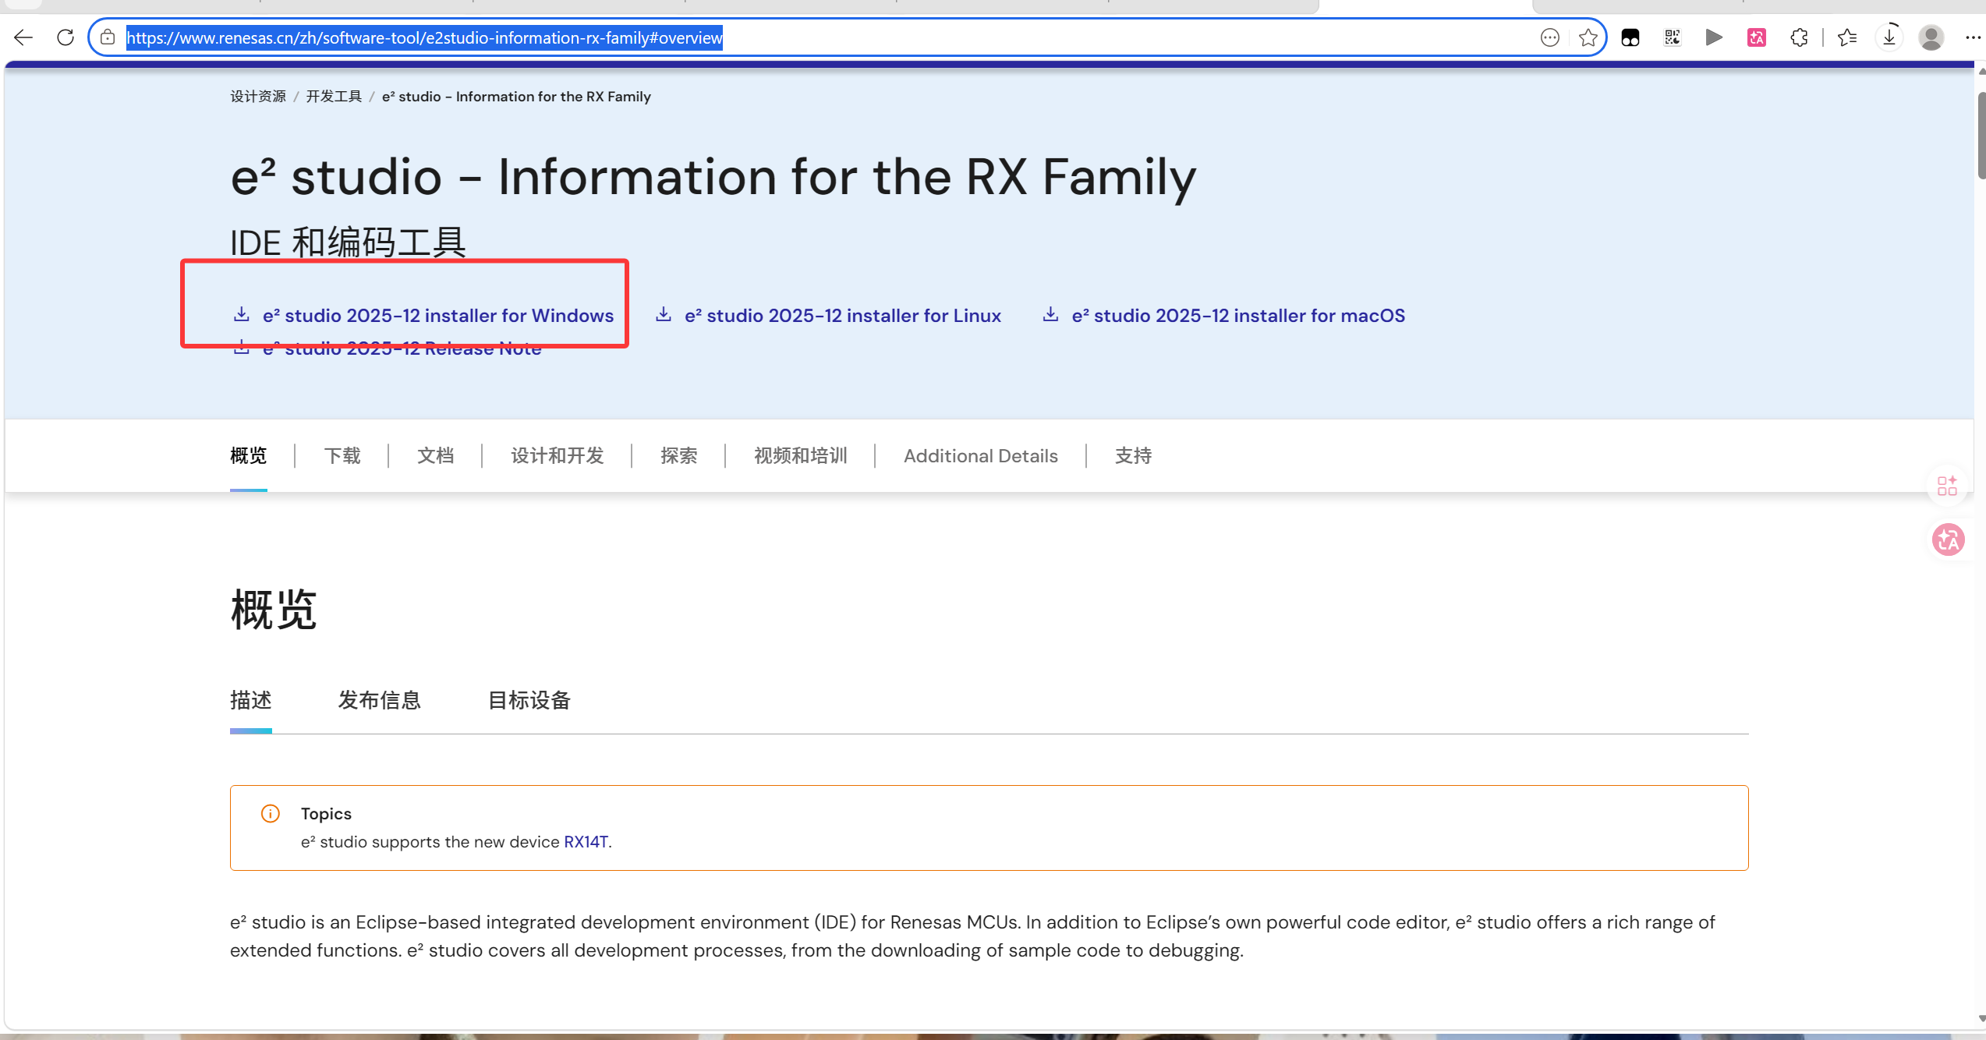Image resolution: width=1986 pixels, height=1040 pixels.
Task: Click download icon beside macOS installer
Action: tap(1051, 314)
